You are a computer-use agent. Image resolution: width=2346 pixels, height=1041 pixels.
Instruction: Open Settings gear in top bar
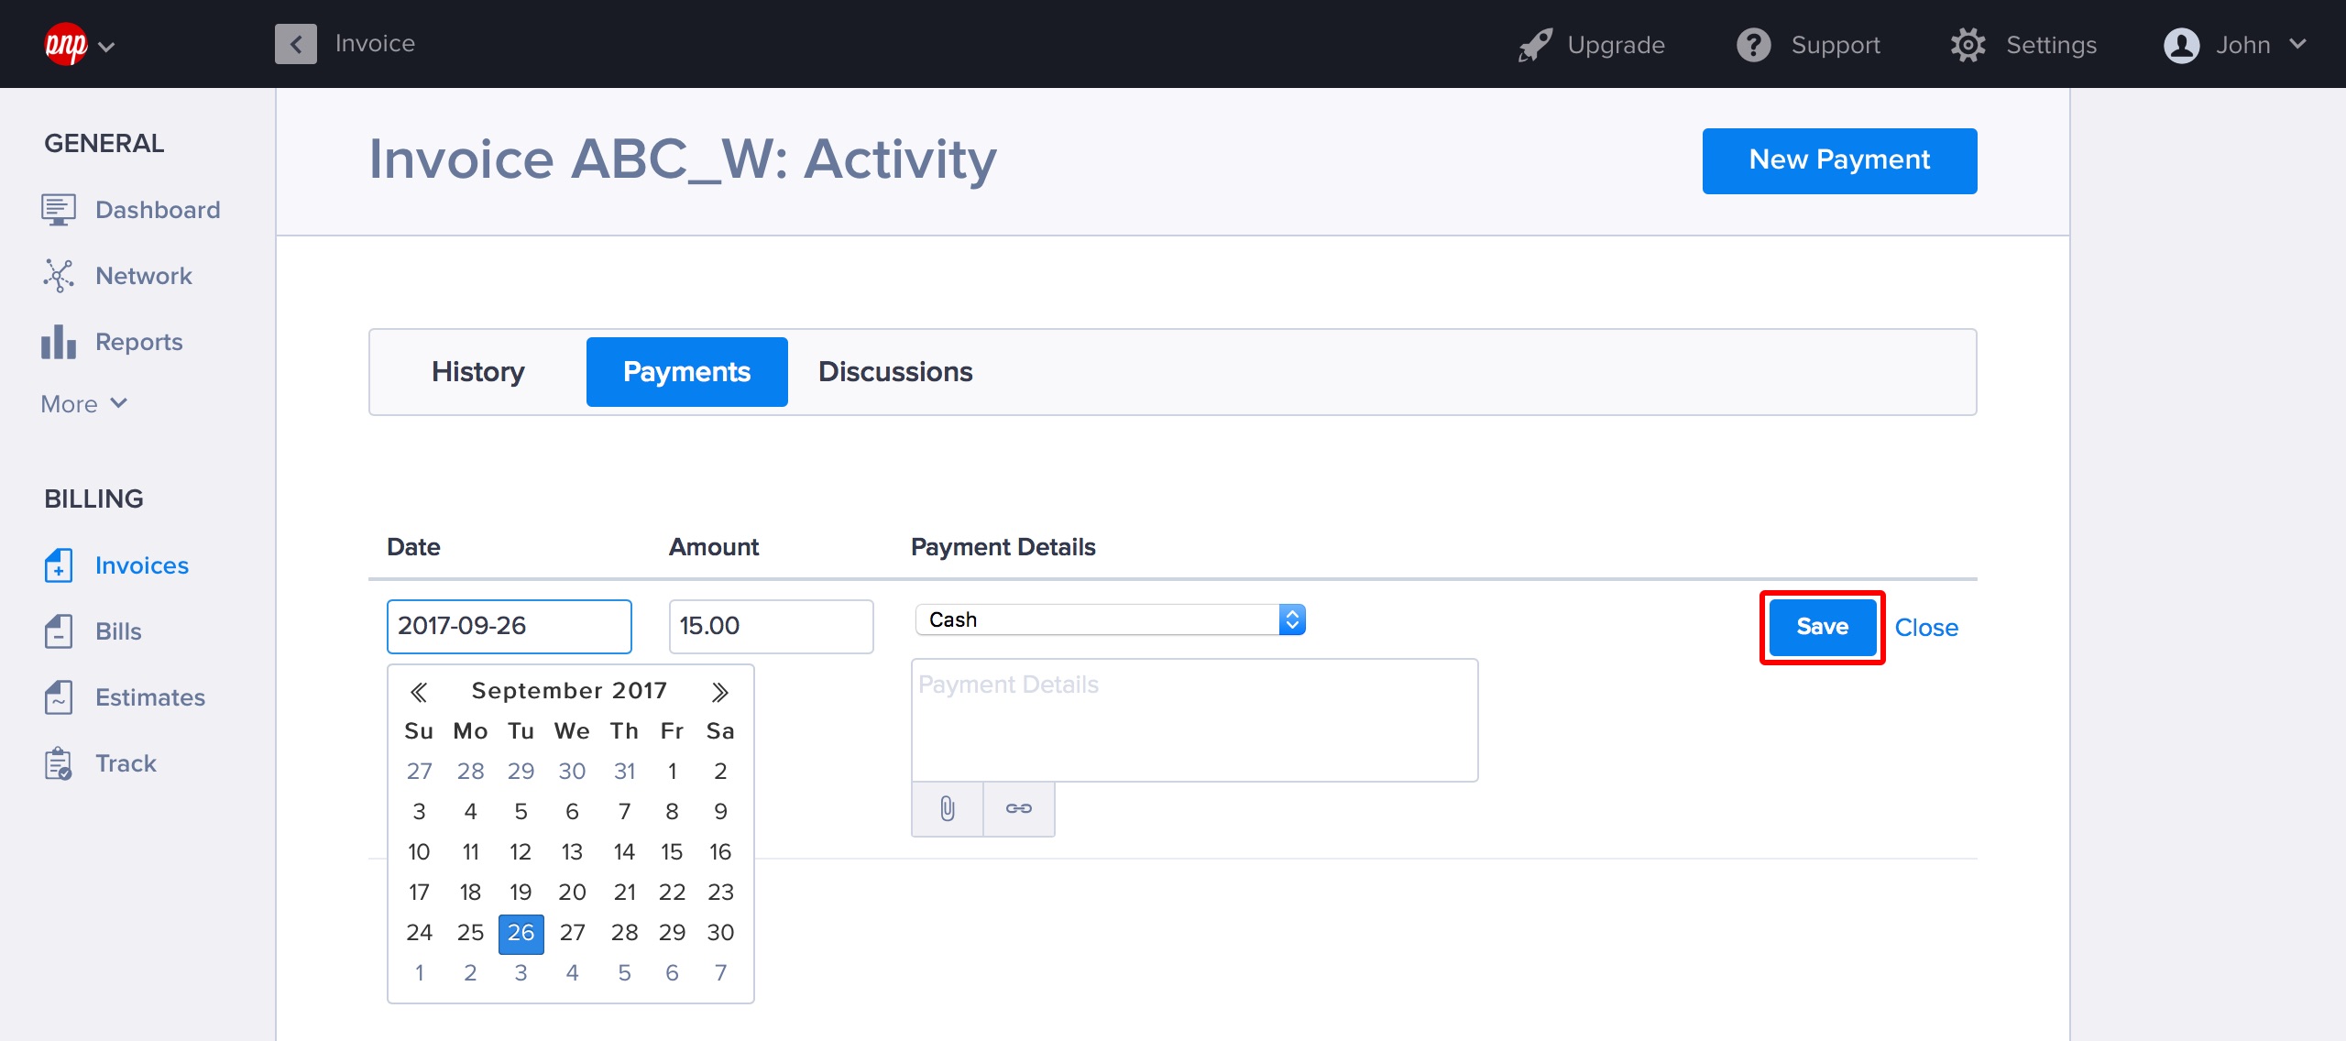point(1968,45)
